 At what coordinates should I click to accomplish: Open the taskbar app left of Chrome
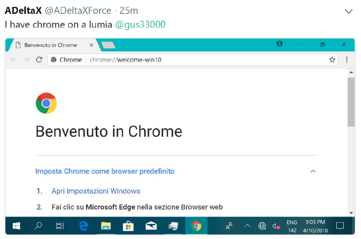tap(174, 226)
